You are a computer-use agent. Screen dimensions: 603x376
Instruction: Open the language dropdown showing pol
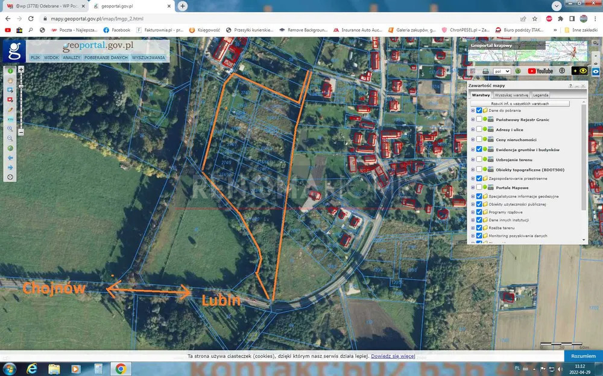pyautogui.click(x=502, y=71)
